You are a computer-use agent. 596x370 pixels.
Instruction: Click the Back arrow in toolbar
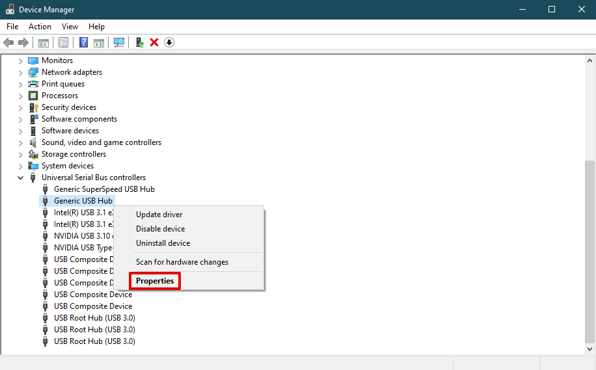click(8, 42)
